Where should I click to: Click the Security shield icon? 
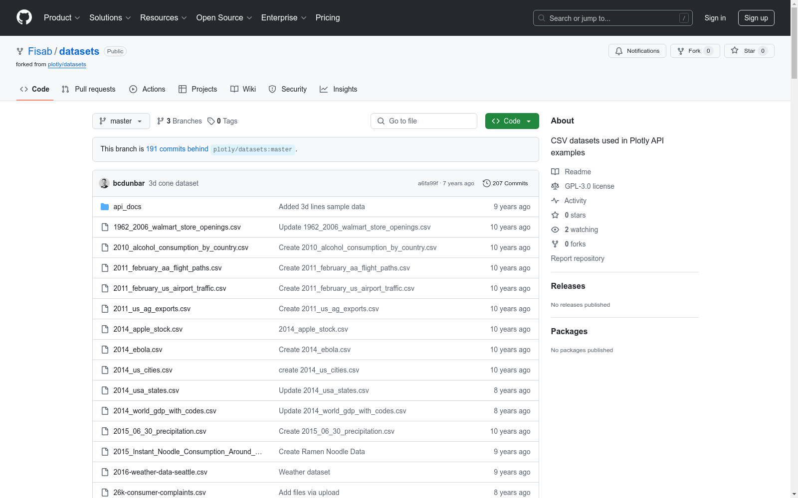272,89
